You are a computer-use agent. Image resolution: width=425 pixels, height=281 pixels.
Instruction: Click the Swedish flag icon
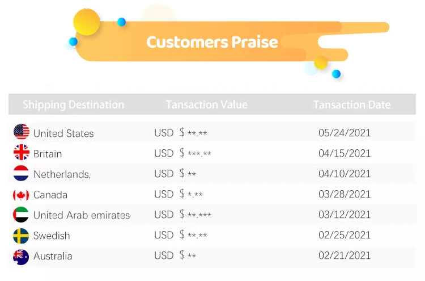(21, 236)
